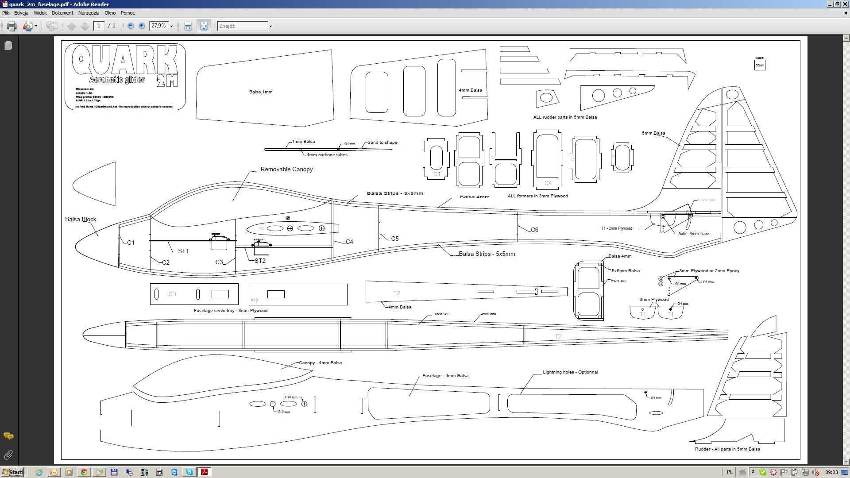The height and width of the screenshot is (478, 850).
Task: Go to the previous page arrow
Action: pyautogui.click(x=72, y=26)
